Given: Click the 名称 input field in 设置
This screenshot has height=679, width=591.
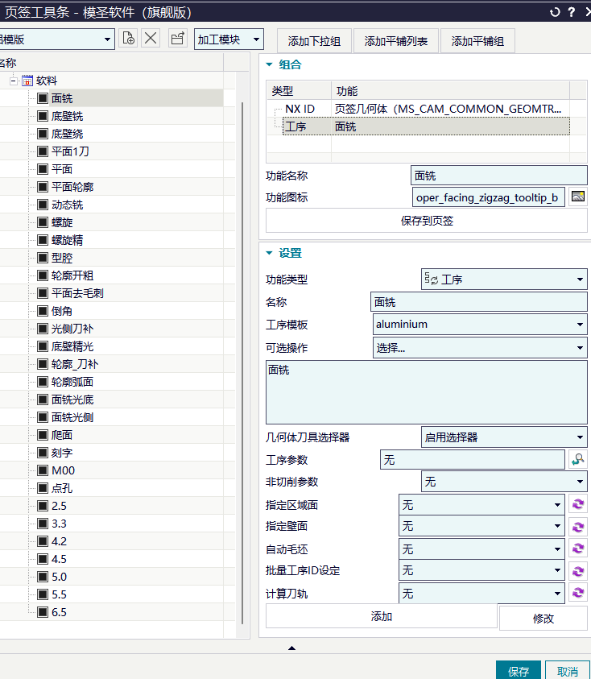Looking at the screenshot, I should pyautogui.click(x=479, y=302).
